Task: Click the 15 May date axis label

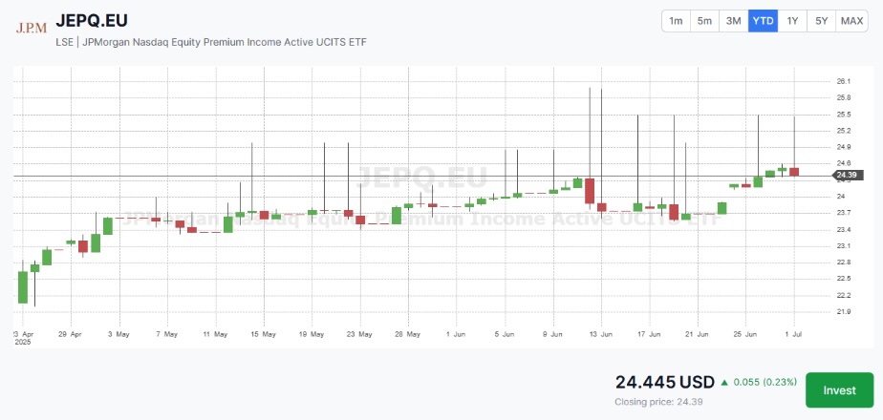Action: click(263, 334)
